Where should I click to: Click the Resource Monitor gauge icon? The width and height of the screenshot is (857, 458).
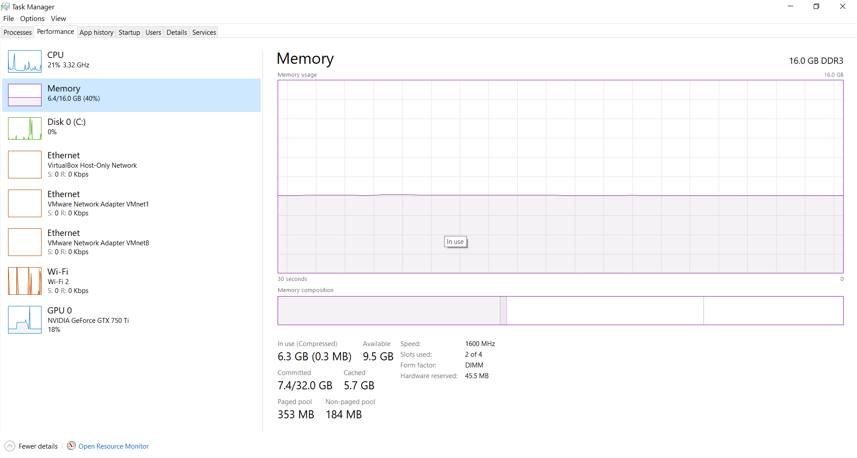click(x=71, y=446)
